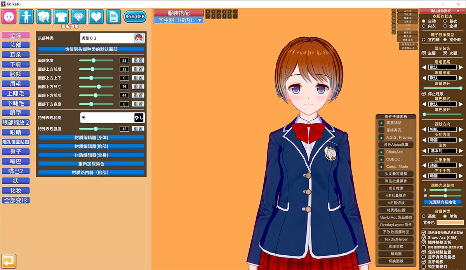Select the pink face editing icon
Image resolution: width=466 pixels, height=270 pixels.
(x=9, y=17)
